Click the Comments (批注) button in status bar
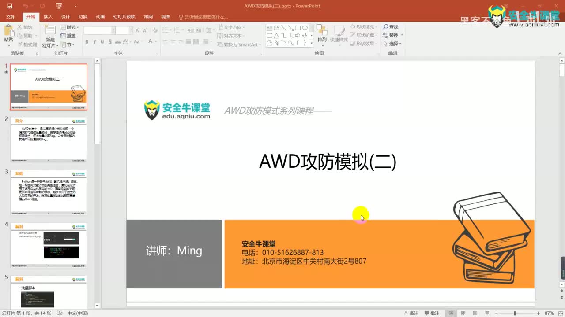 pyautogui.click(x=431, y=313)
